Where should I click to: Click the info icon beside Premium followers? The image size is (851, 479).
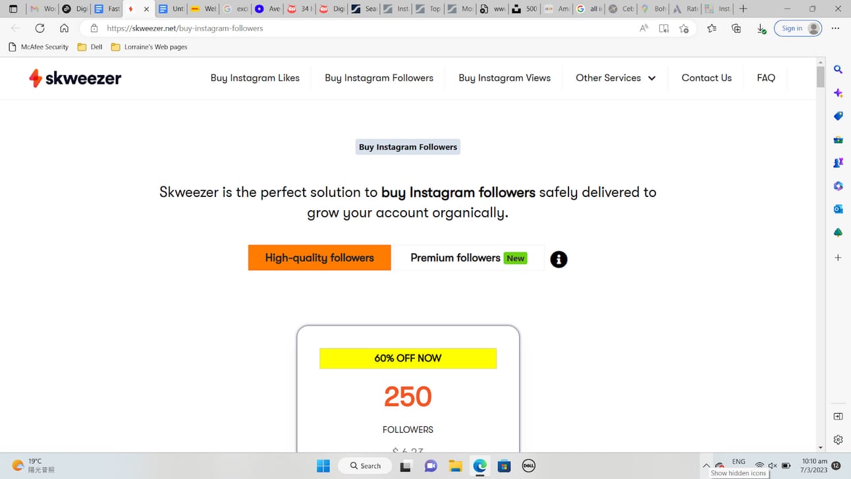[559, 259]
